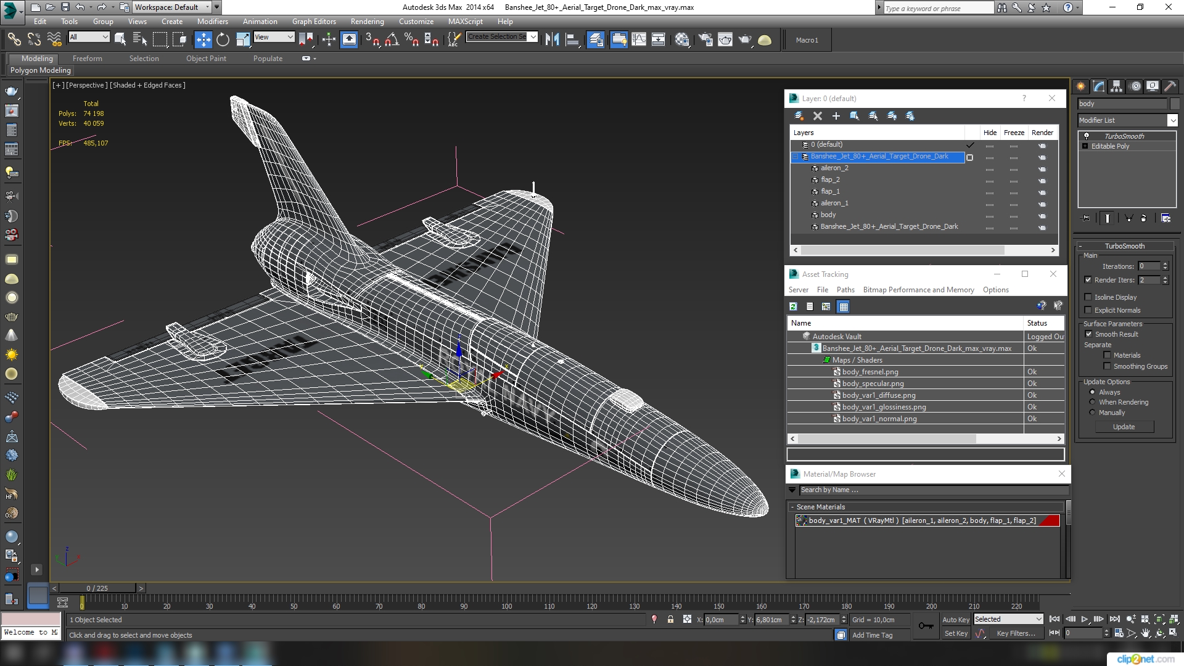Click Add Selected Objects plus icon in Layer dialog

[x=836, y=116]
